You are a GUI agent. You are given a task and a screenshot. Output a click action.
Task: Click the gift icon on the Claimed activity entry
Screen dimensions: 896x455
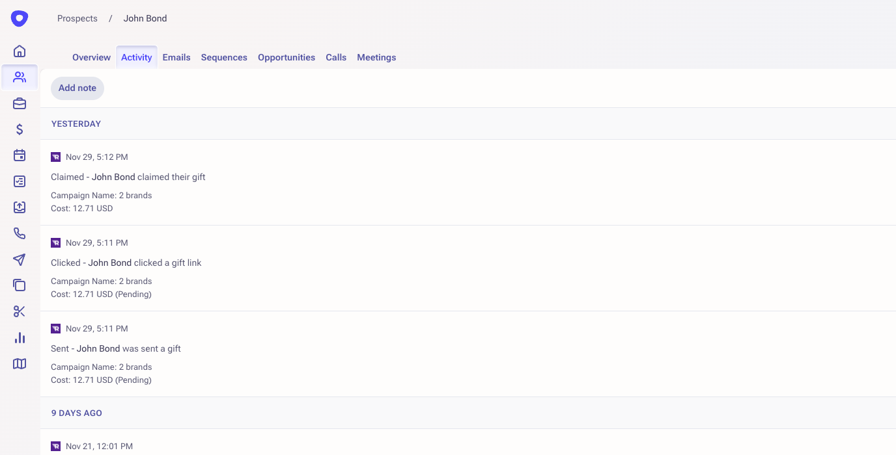point(55,157)
